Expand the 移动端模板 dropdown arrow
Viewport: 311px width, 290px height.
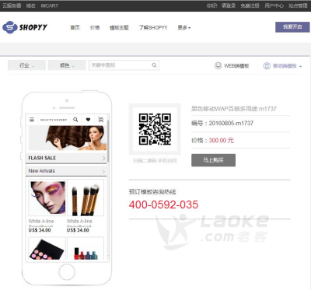click(301, 66)
